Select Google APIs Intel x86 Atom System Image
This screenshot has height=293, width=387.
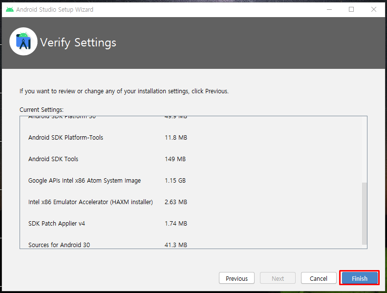click(x=85, y=181)
